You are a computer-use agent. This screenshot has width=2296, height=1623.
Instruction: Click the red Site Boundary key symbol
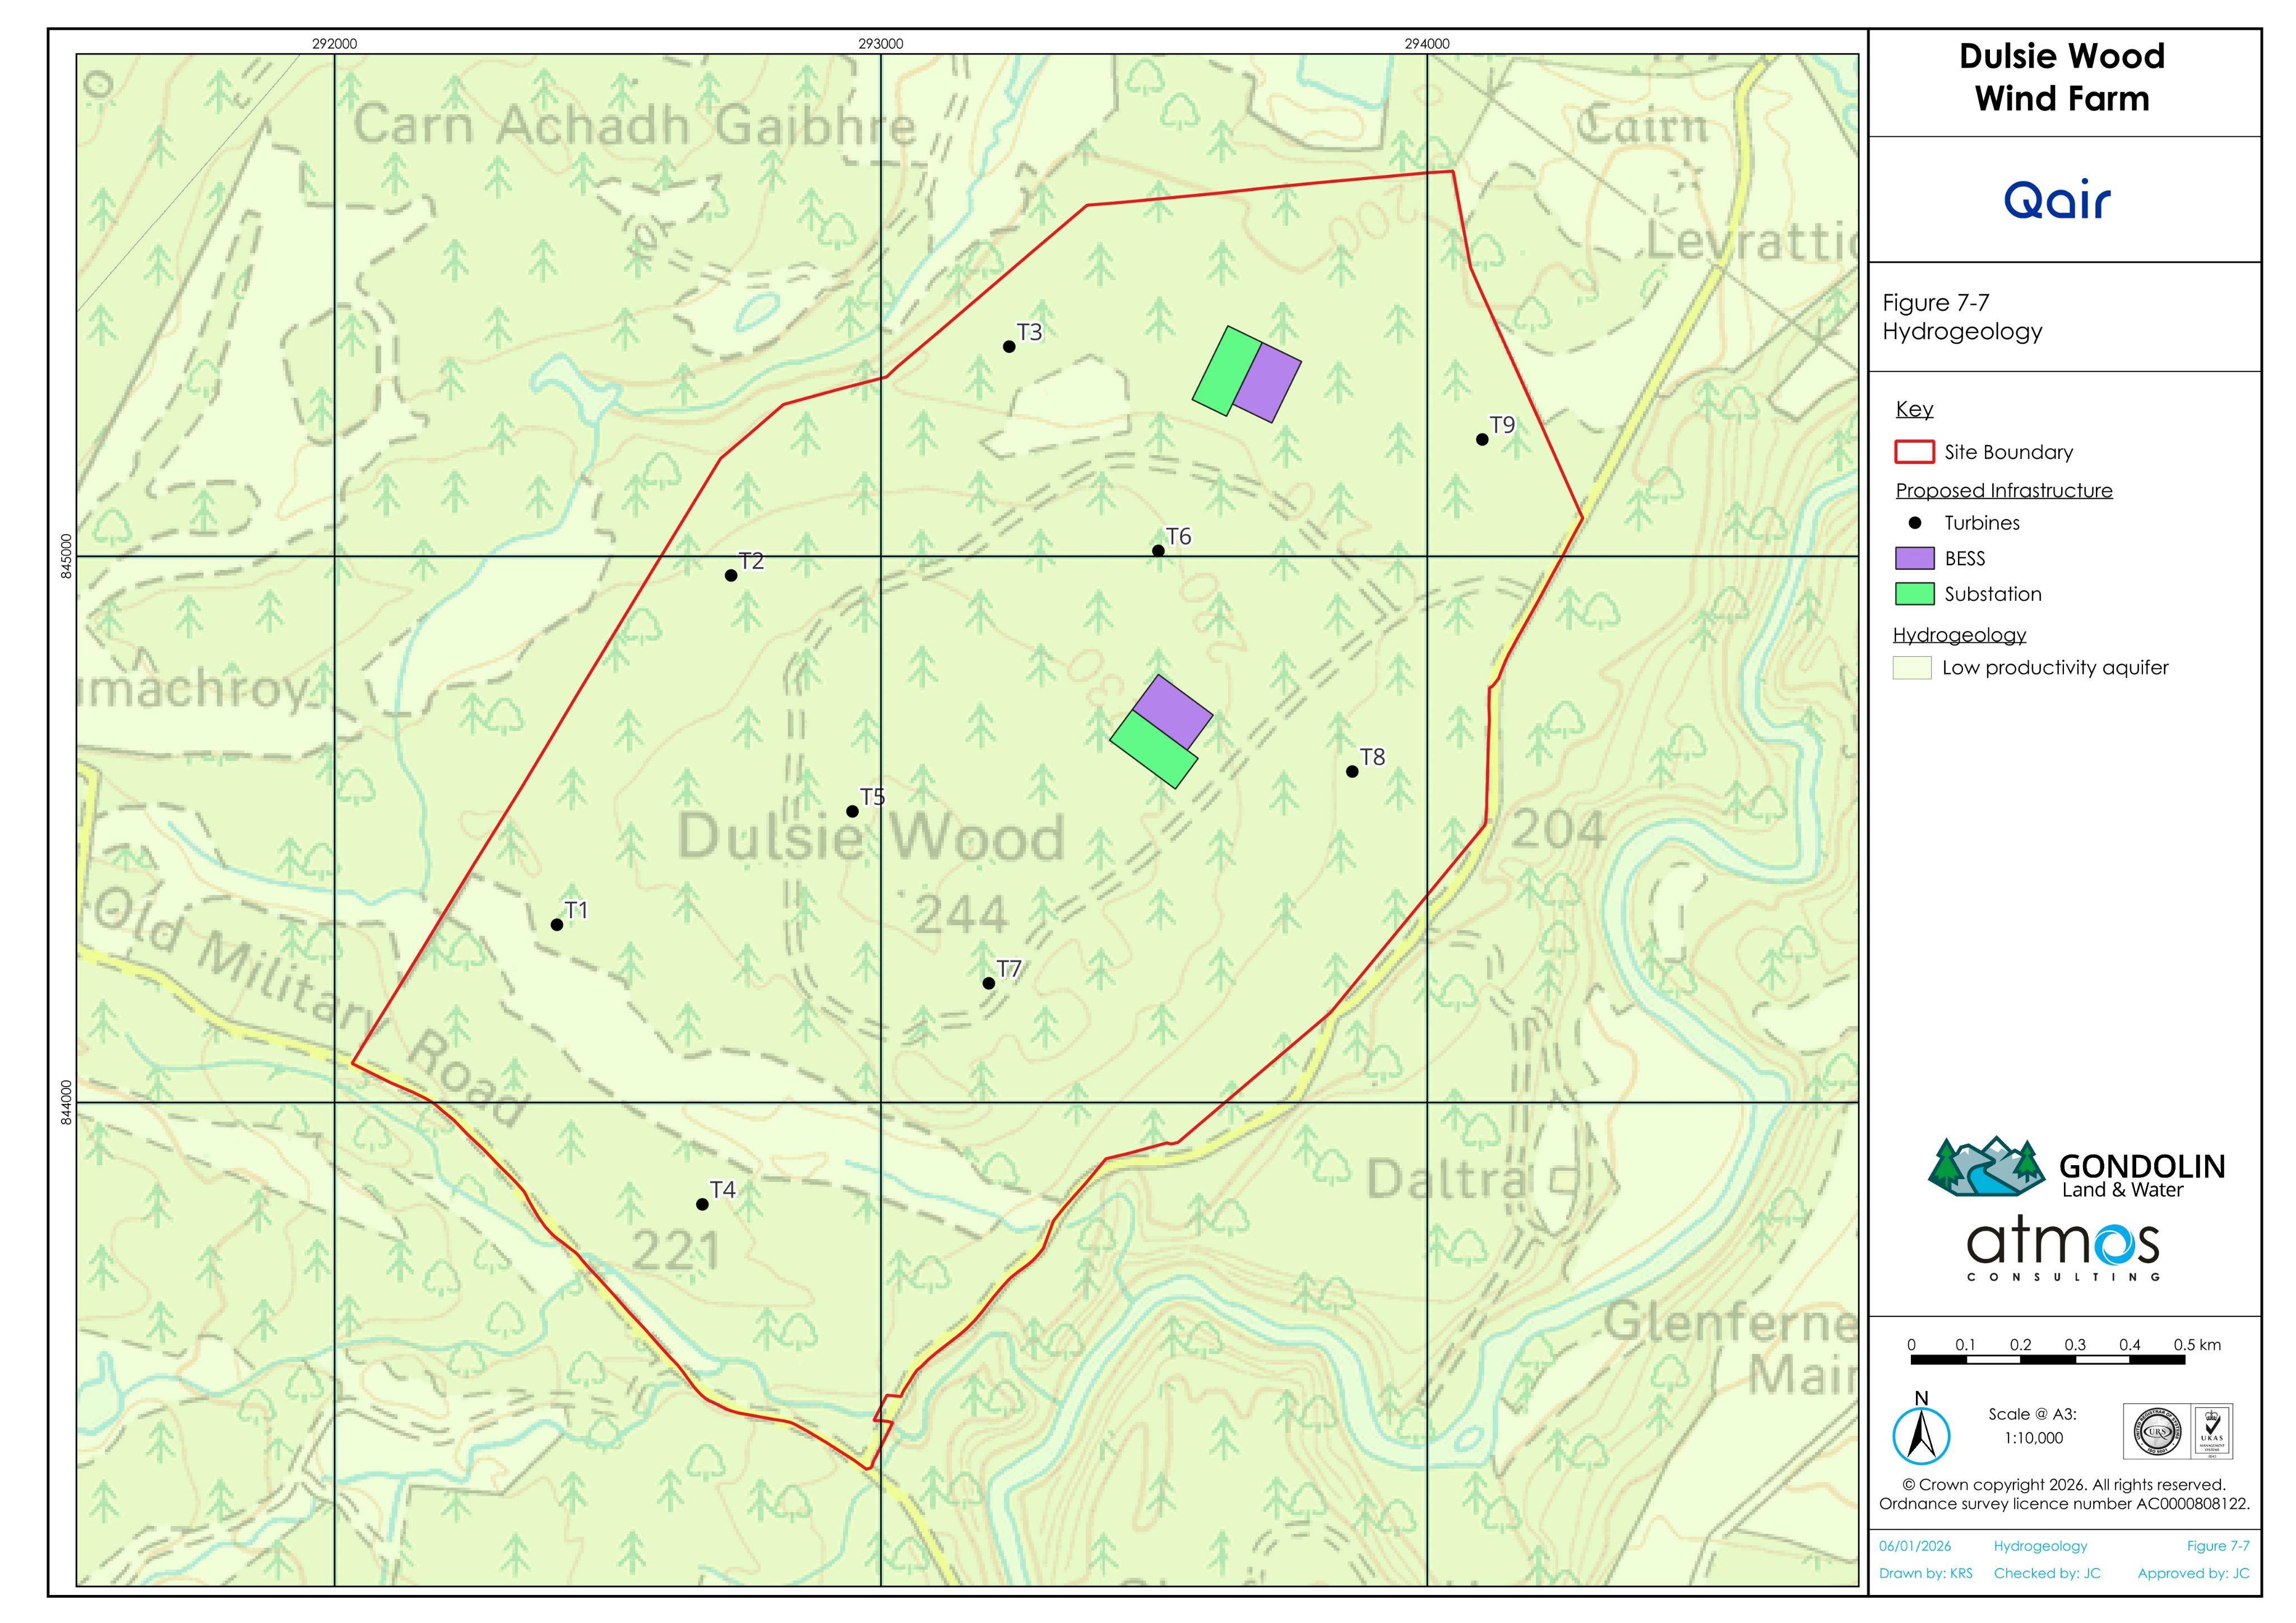[1914, 452]
